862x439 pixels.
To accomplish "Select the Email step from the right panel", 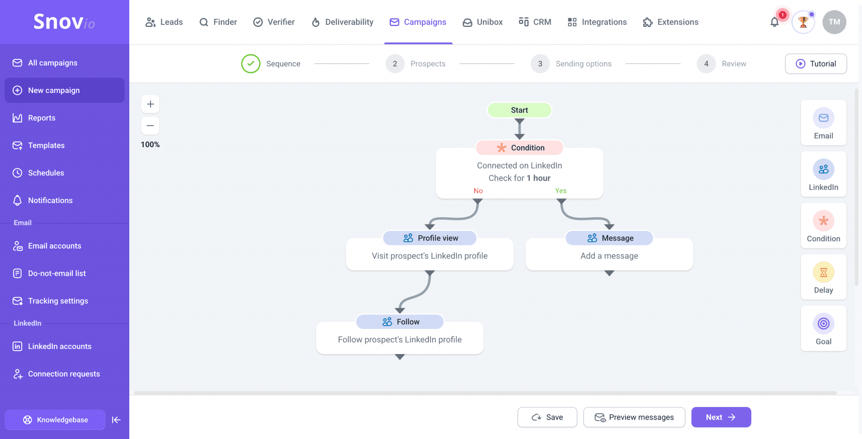I will [x=823, y=123].
